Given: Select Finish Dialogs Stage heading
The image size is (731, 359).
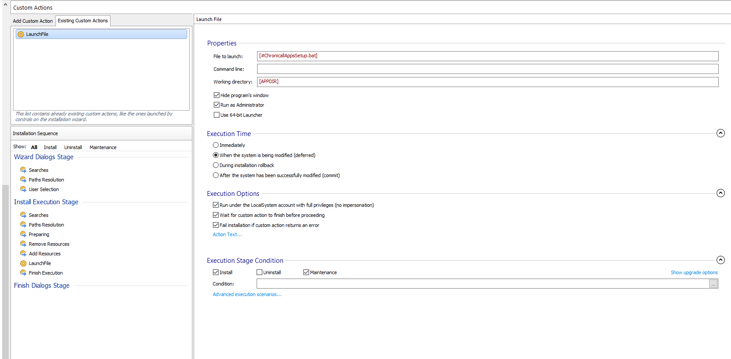Looking at the screenshot, I should point(42,286).
